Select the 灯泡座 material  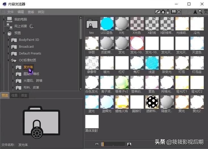tap(197, 63)
